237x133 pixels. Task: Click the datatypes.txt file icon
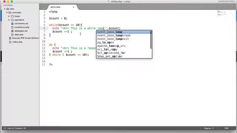pos(12,31)
